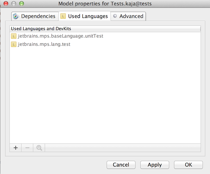The image size is (210, 174).
Task: Click the Apply button
Action: (155, 165)
